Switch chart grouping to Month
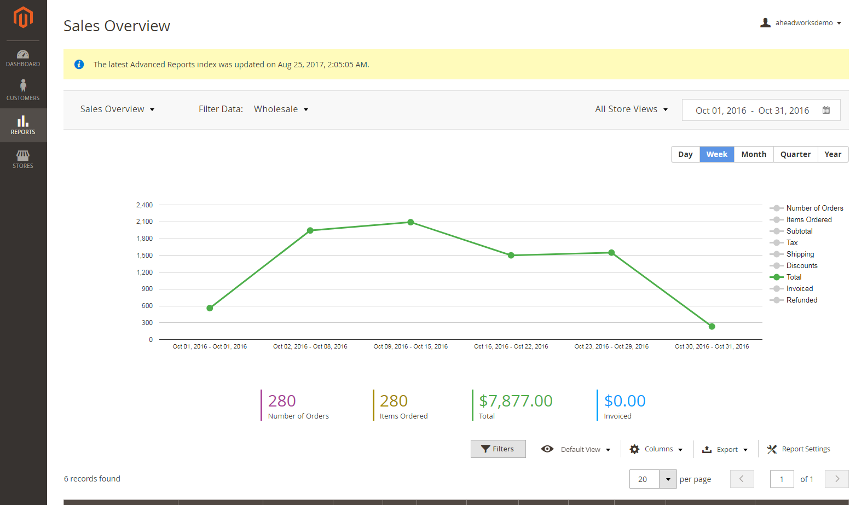The image size is (850, 505). click(754, 154)
